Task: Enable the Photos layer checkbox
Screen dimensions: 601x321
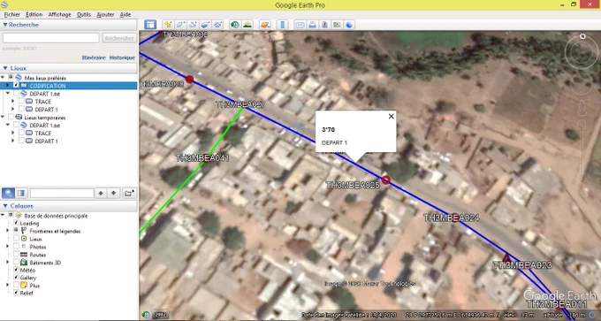Action: click(x=16, y=247)
